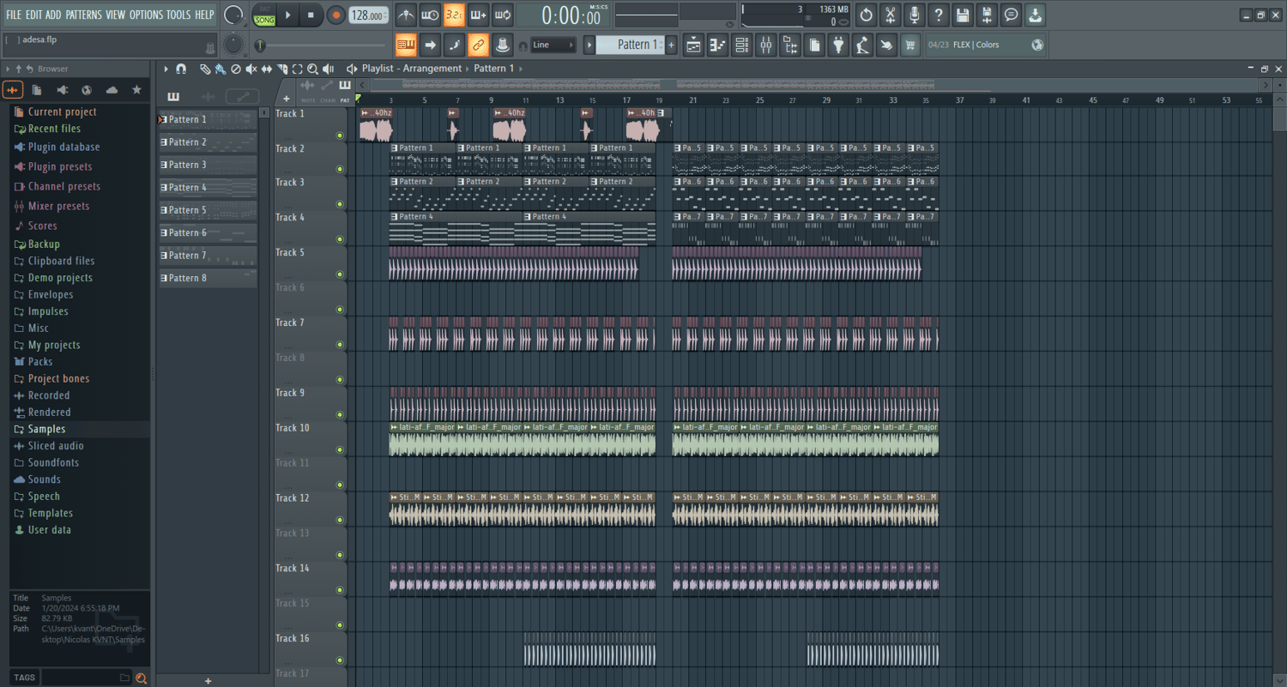Open the TOOLS menu
The width and height of the screenshot is (1287, 687).
178,15
